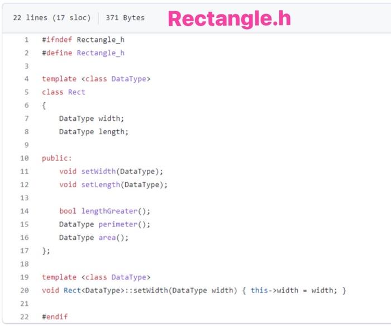Click line number 2 in the gutter
The width and height of the screenshot is (391, 326).
(26, 53)
